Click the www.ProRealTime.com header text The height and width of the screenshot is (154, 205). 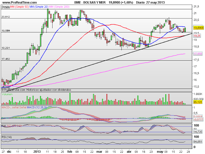pos(20,2)
